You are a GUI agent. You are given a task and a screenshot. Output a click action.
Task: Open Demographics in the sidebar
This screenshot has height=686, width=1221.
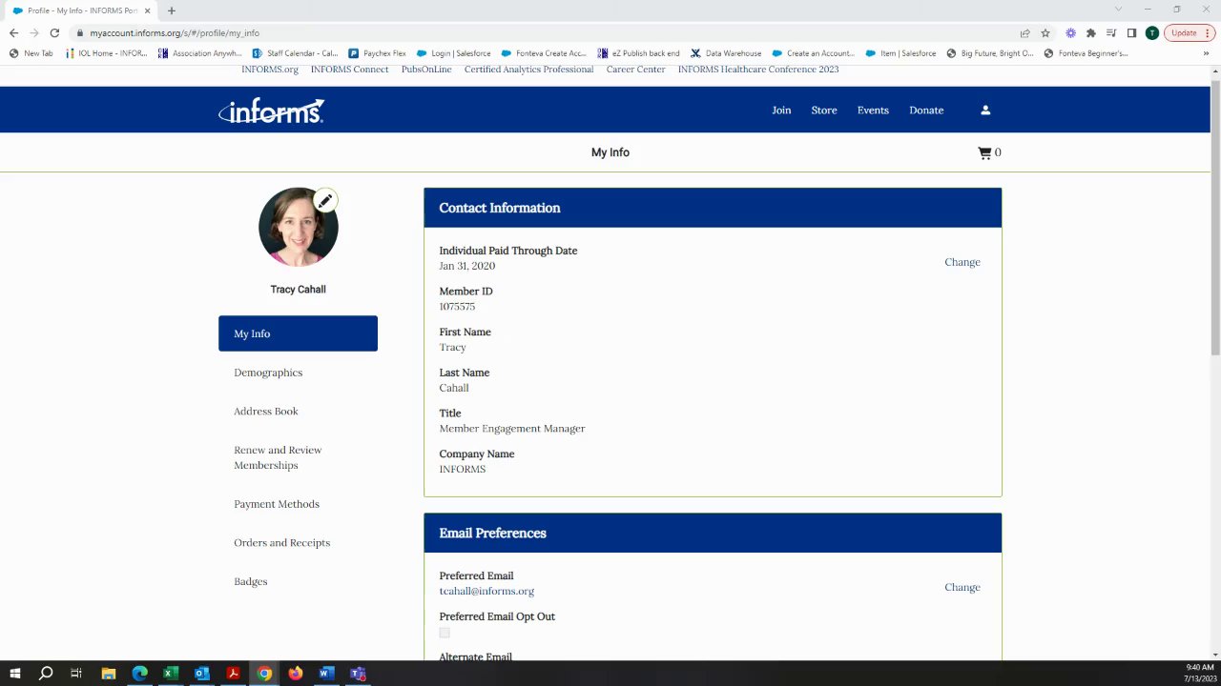(268, 373)
